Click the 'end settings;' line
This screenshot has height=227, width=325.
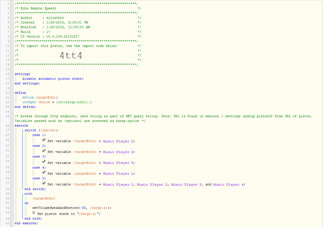27,83
